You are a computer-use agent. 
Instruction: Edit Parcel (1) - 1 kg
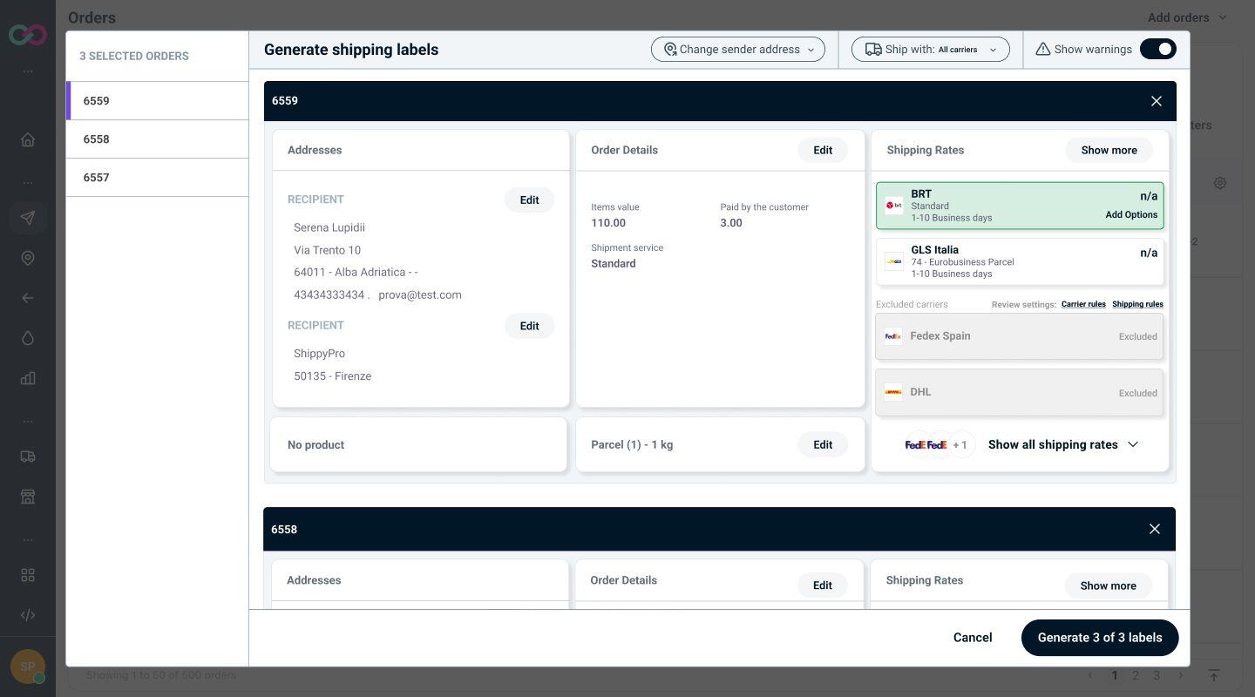[x=823, y=444]
